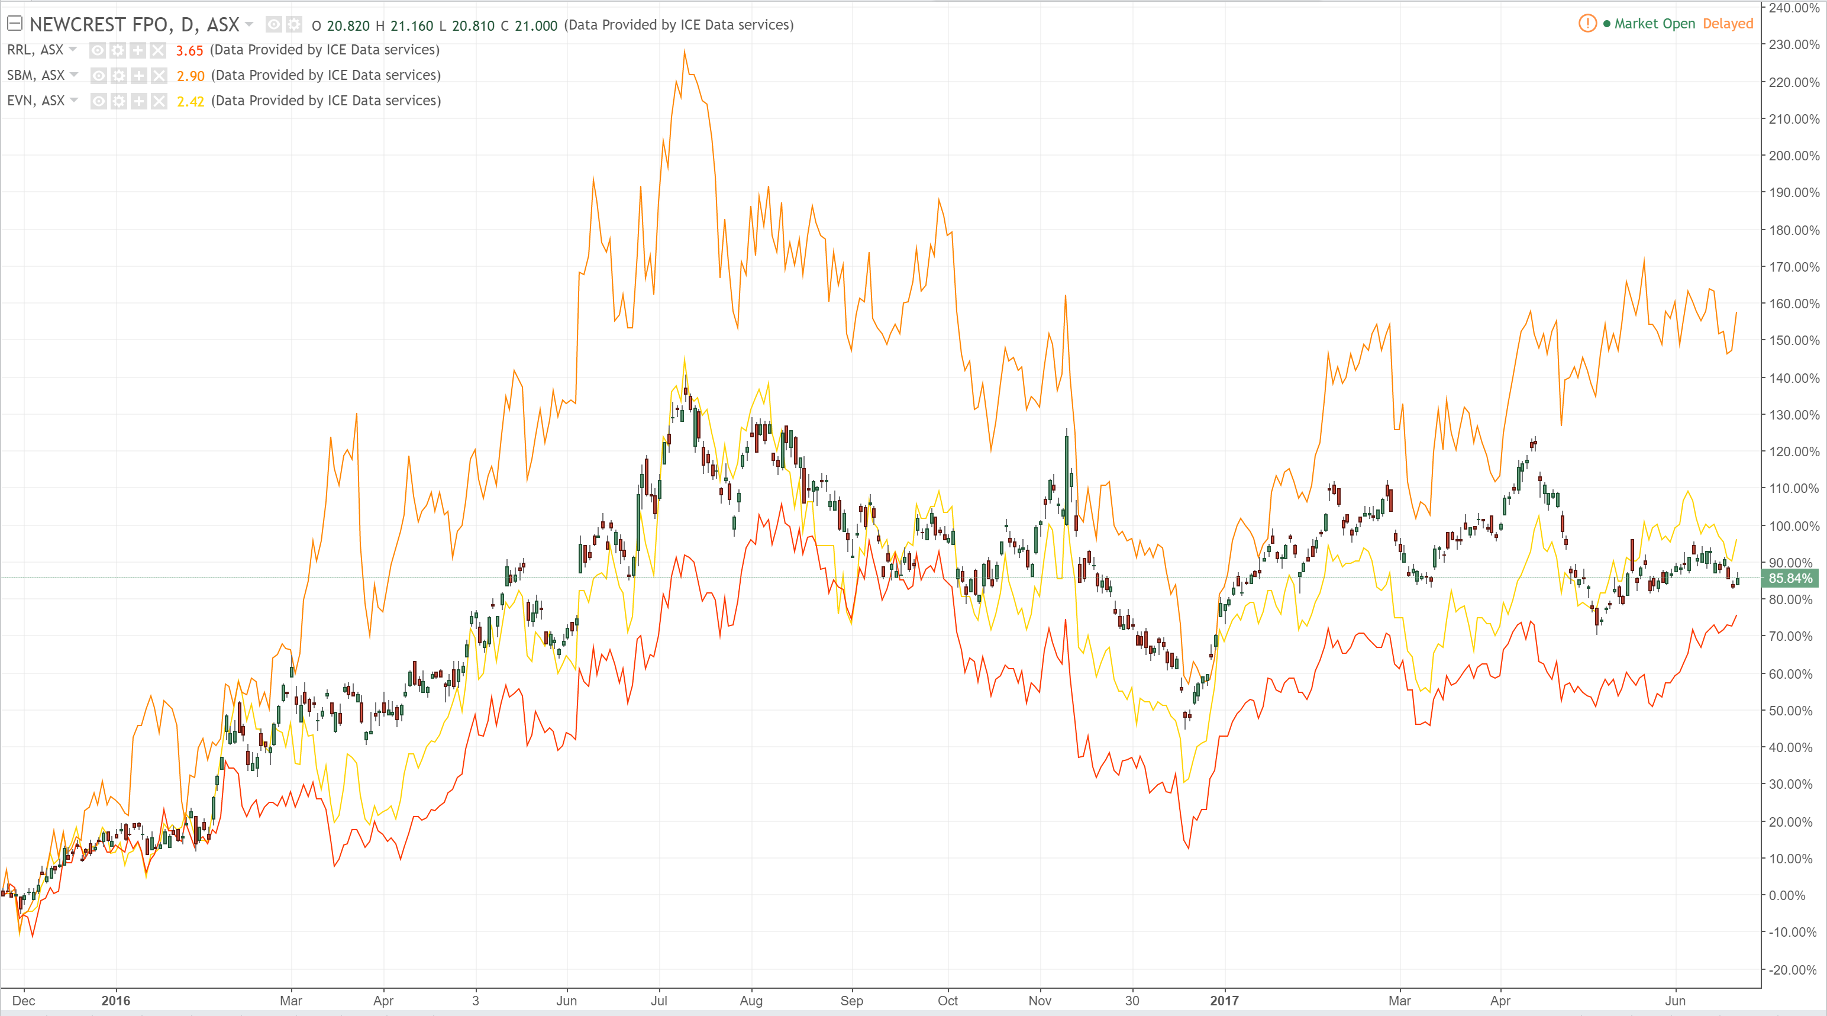Click the plus icon for EVN, ASX
This screenshot has width=1827, height=1016.
point(139,101)
